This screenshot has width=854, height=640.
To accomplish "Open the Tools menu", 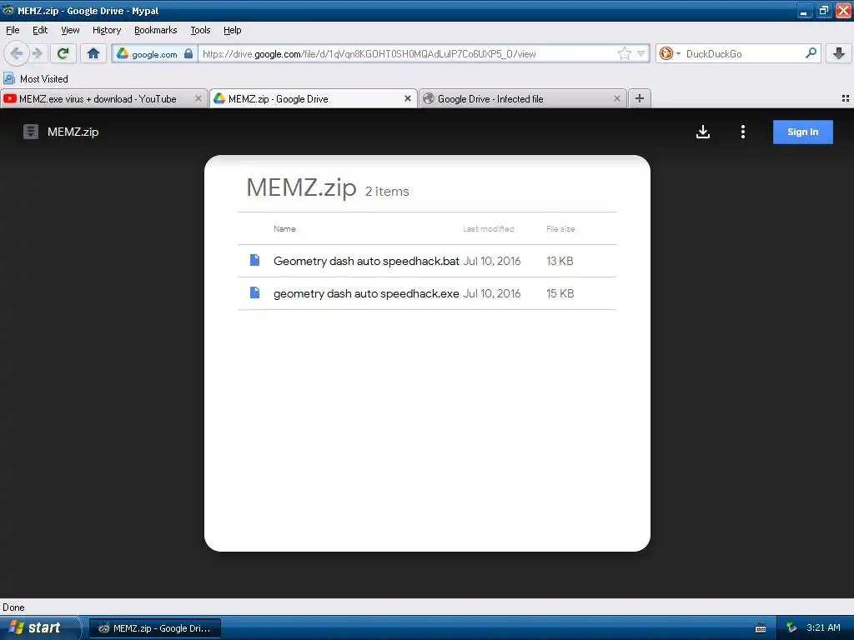I will 200,30.
